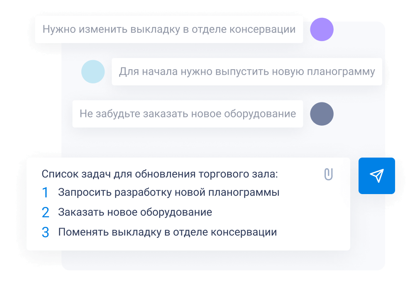Click the blue number 3 list marker

(x=45, y=232)
